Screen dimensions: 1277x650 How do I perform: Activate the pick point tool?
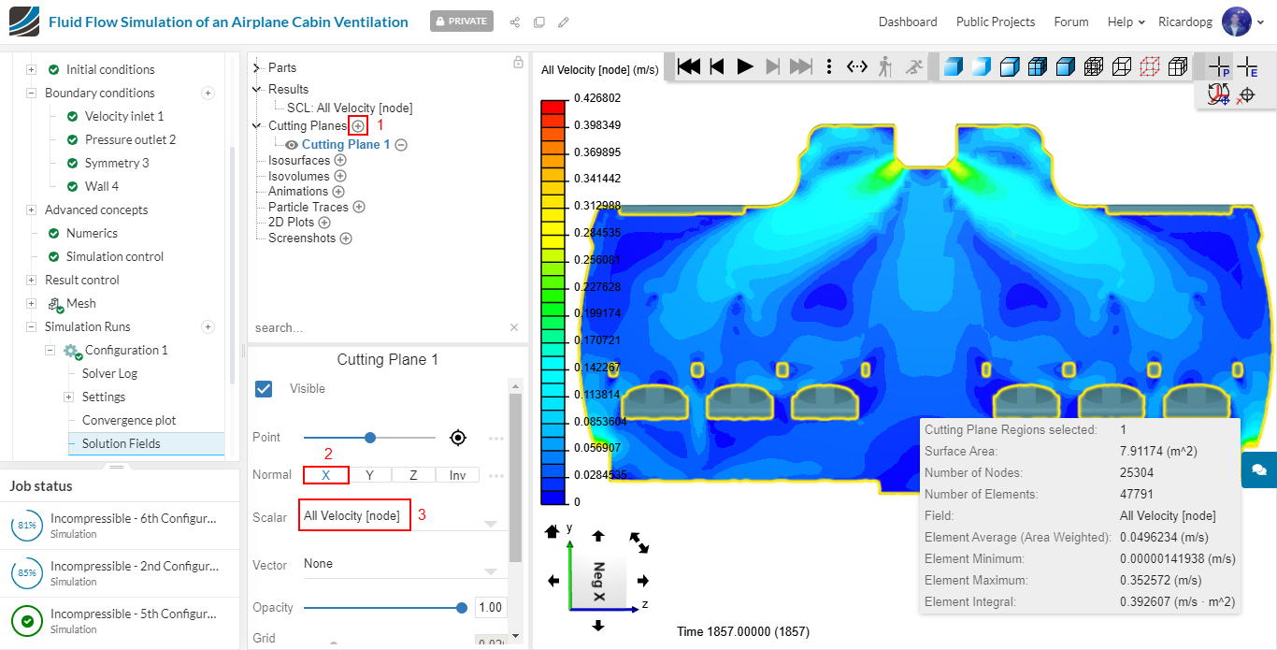coord(1219,66)
